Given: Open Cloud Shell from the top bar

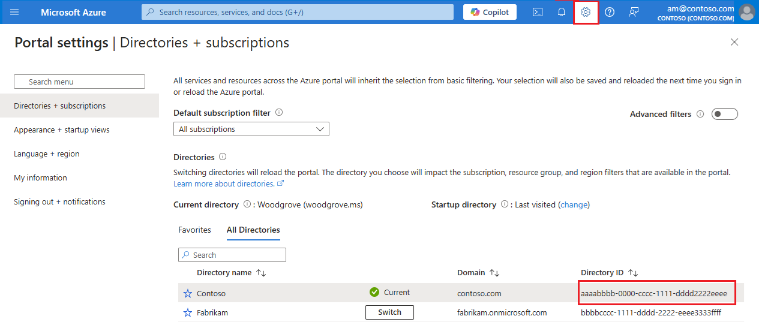Looking at the screenshot, I should coord(538,12).
